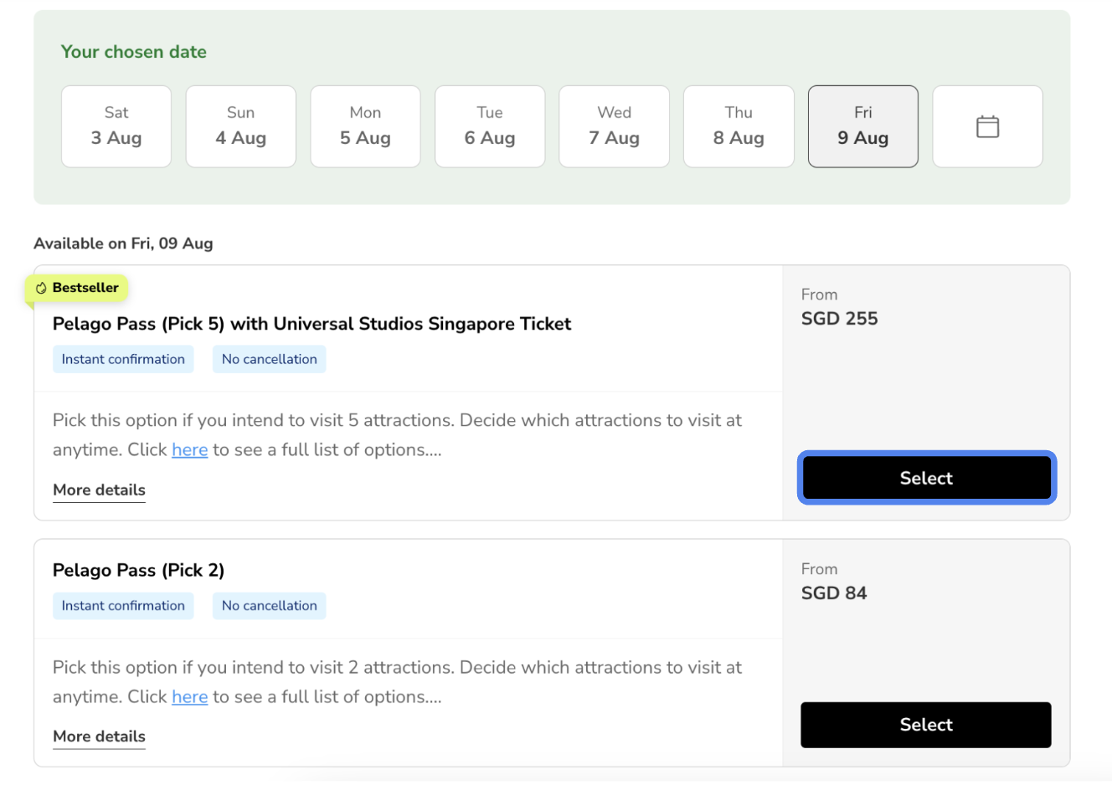Click the Bestseller flame badge

(76, 288)
